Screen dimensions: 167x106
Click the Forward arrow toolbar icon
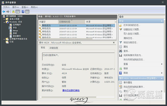8,12
